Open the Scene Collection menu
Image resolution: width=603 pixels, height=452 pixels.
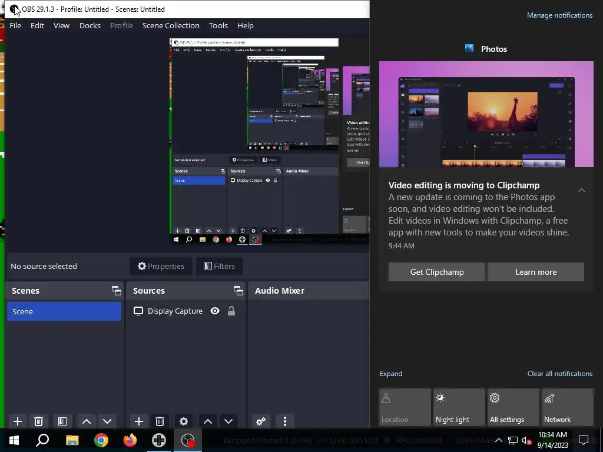(x=171, y=25)
